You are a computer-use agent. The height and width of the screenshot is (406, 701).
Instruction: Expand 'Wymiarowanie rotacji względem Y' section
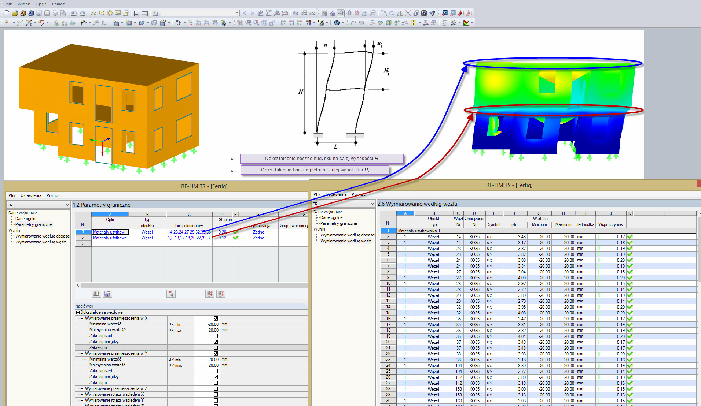(x=82, y=401)
